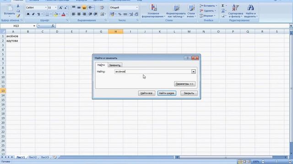Click the zoom slider in status bar

(x=277, y=162)
